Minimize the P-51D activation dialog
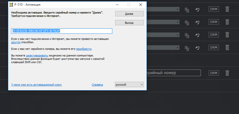The height and width of the screenshot is (114, 239). 117,5
